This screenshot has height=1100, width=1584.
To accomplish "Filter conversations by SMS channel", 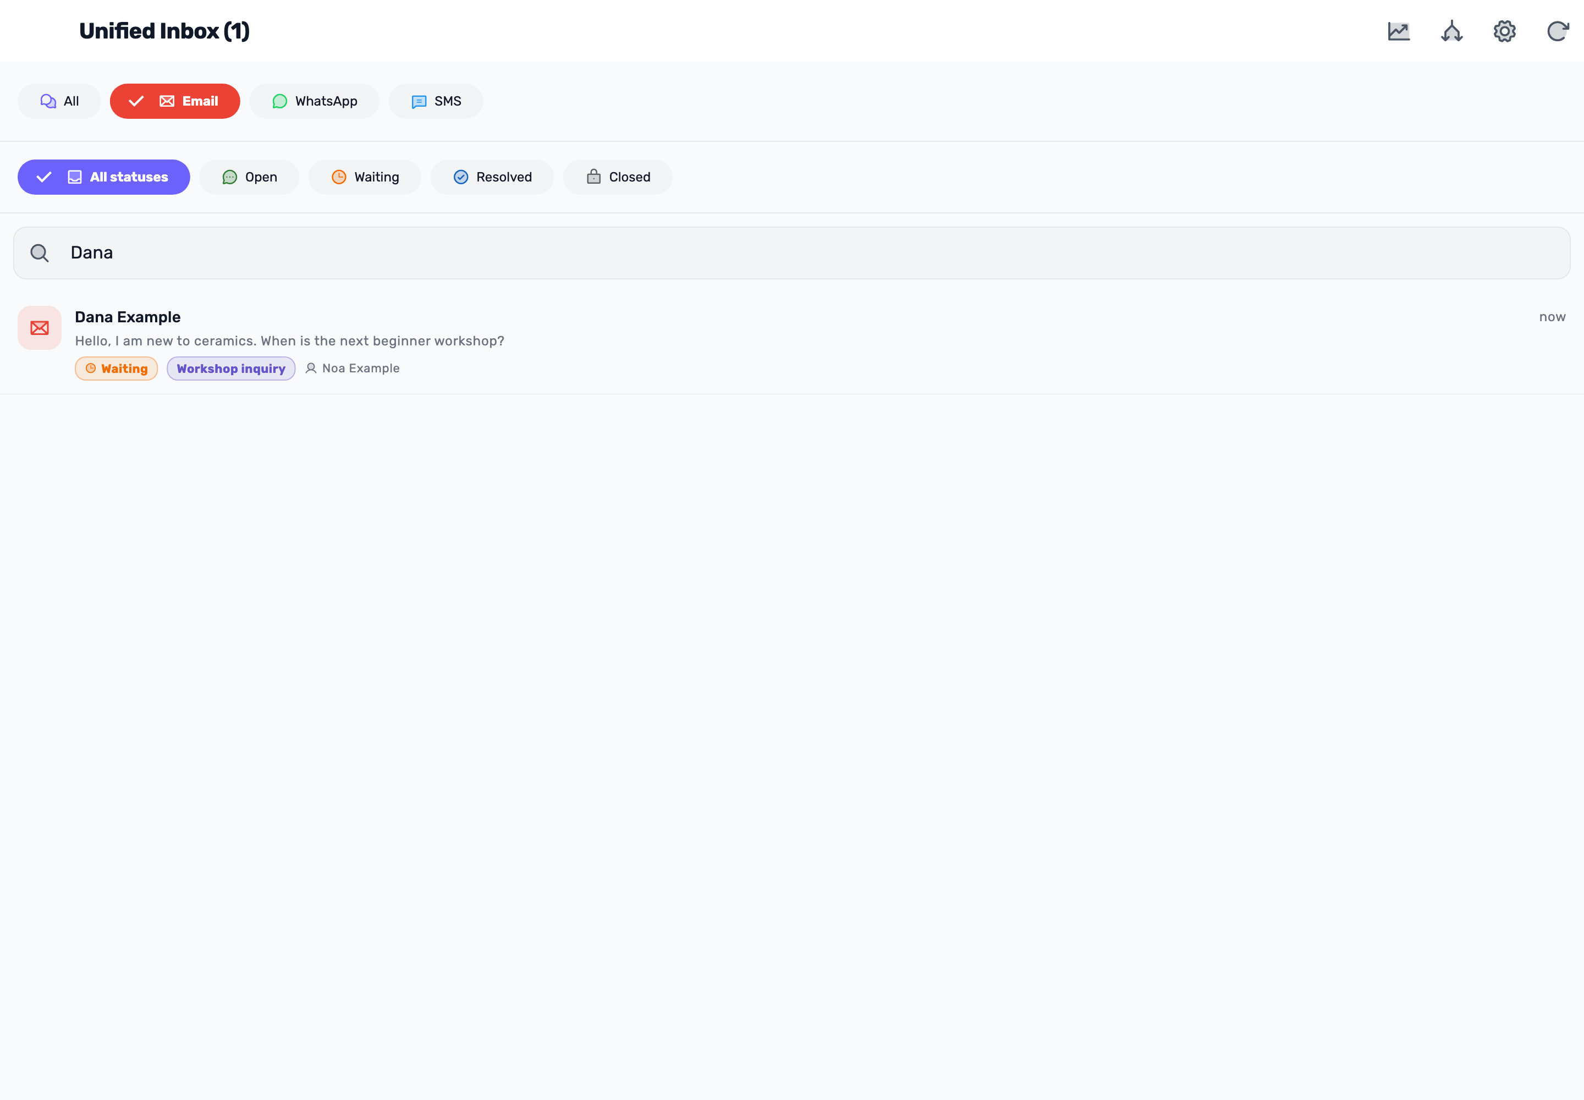I will pos(436,101).
